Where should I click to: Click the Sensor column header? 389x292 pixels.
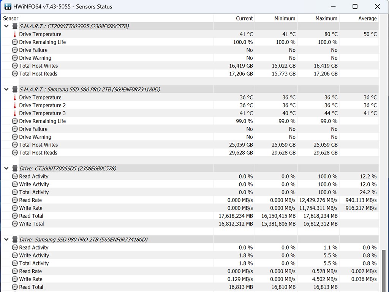pyautogui.click(x=11, y=18)
